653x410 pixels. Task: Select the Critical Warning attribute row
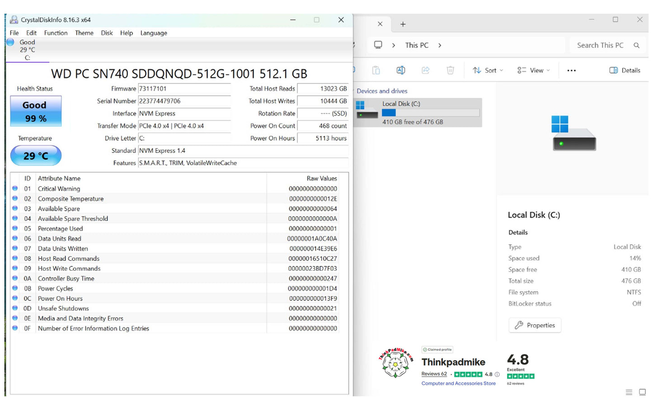pyautogui.click(x=175, y=189)
